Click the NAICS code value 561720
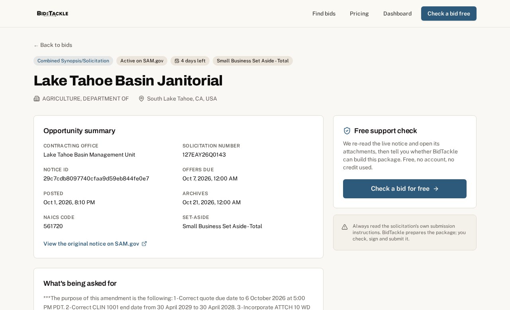 (x=53, y=226)
